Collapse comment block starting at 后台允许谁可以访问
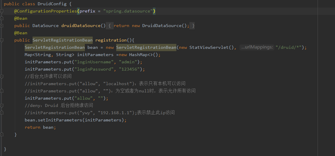This screenshot has height=156, width=335. click(x=1, y=76)
